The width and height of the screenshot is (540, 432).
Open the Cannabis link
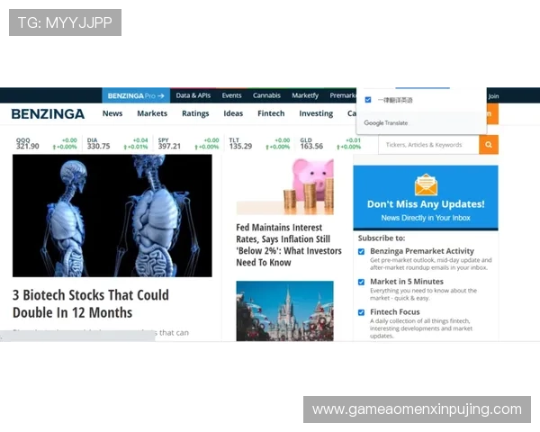(266, 95)
